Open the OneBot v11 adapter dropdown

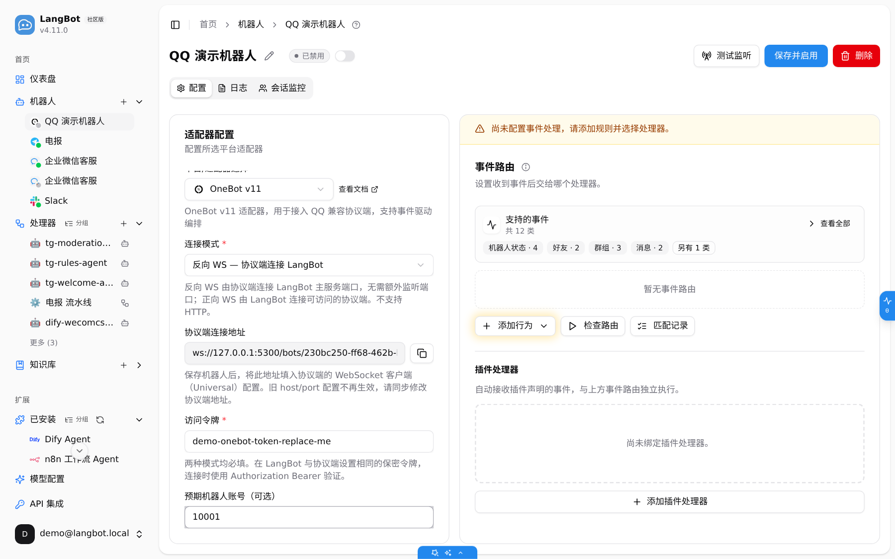pos(259,189)
